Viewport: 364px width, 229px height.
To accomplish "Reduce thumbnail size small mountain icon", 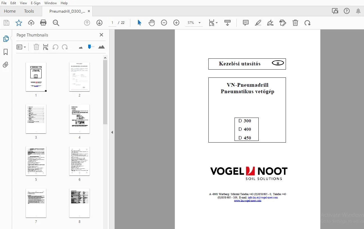I will [x=81, y=47].
